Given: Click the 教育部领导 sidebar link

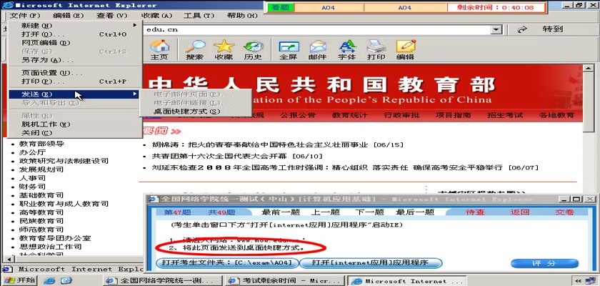Looking at the screenshot, I should point(41,144).
